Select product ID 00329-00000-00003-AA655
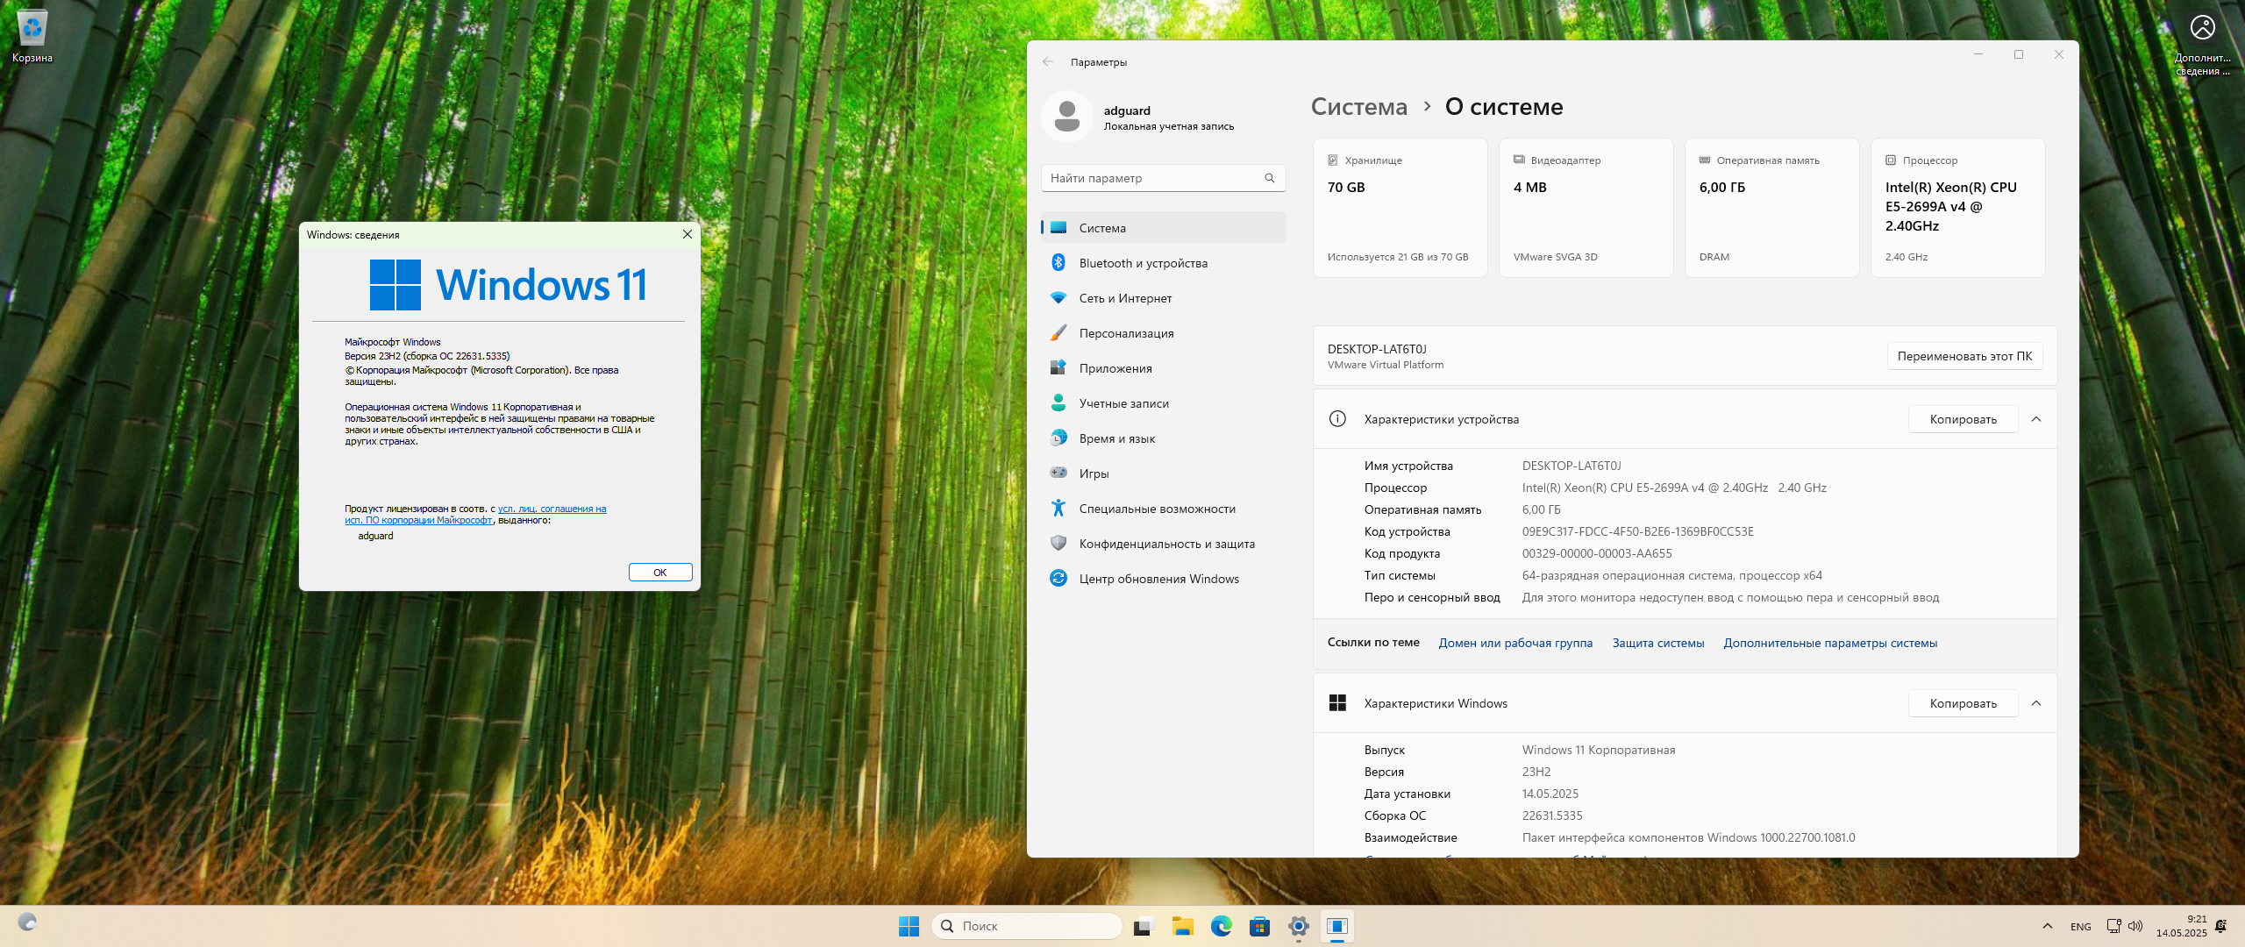2245x947 pixels. pyautogui.click(x=1596, y=553)
